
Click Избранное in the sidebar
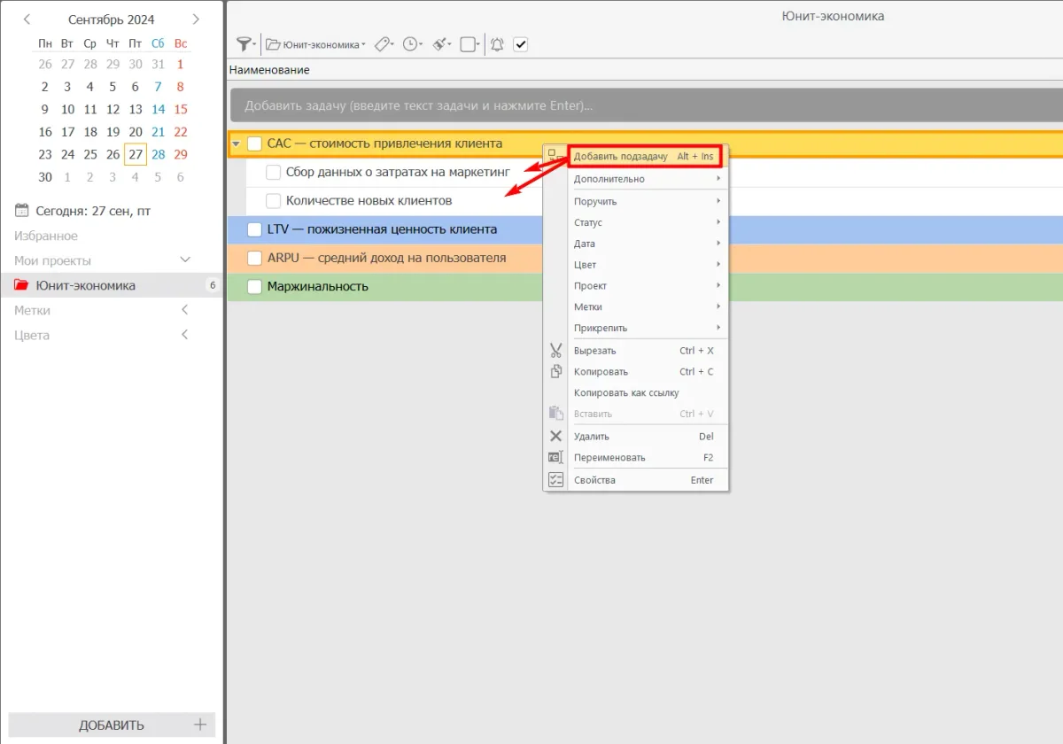[46, 236]
